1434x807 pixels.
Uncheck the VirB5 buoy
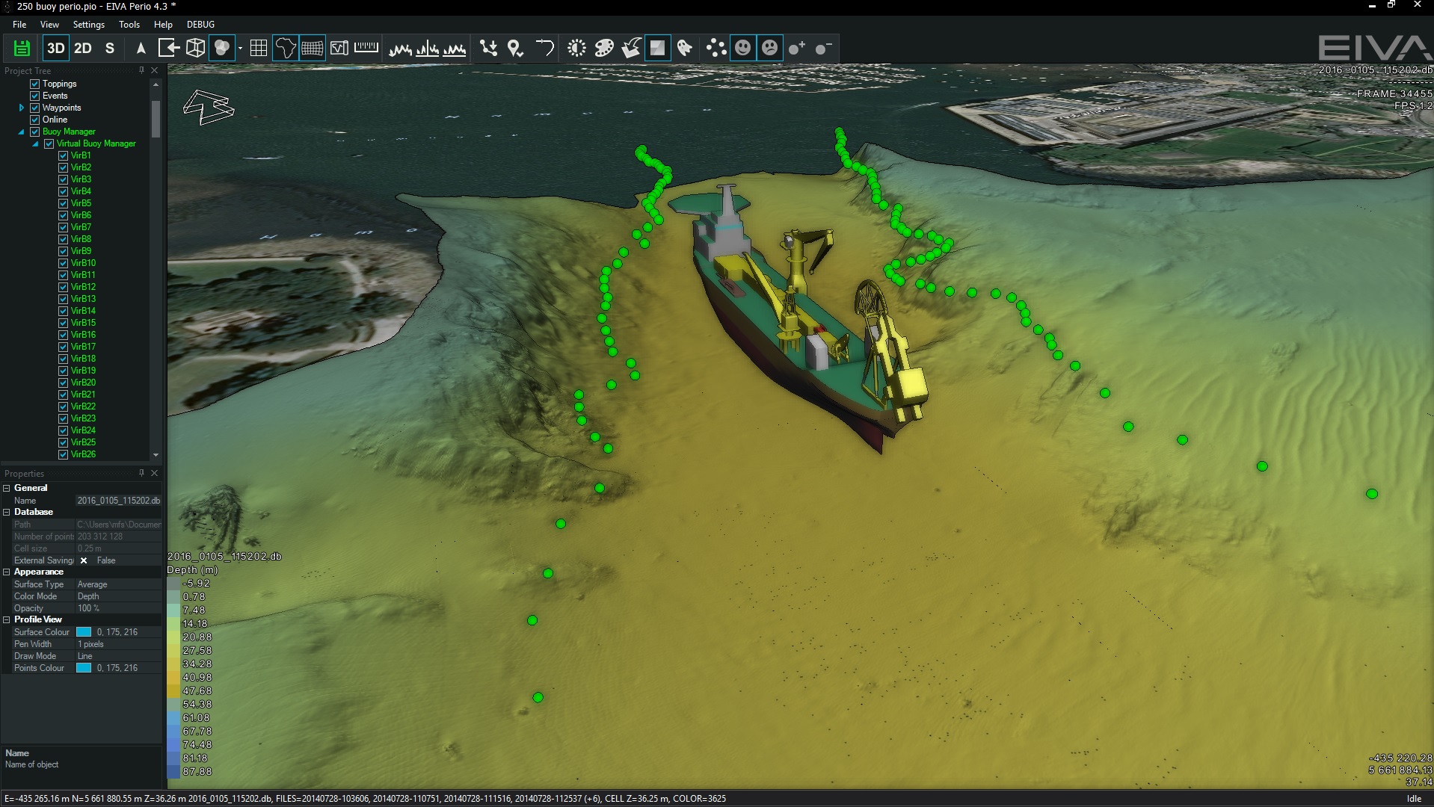click(x=62, y=203)
